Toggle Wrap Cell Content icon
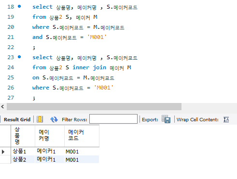Image resolution: width=237 pixels, height=179 pixels. tap(226, 119)
